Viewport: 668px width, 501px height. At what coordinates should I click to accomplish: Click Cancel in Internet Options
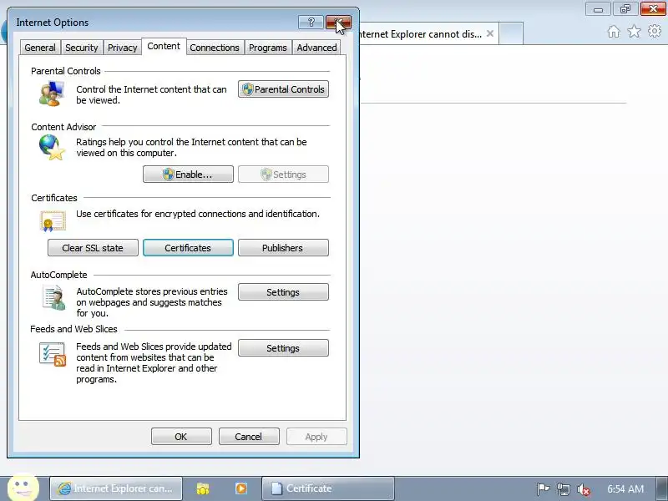click(249, 436)
